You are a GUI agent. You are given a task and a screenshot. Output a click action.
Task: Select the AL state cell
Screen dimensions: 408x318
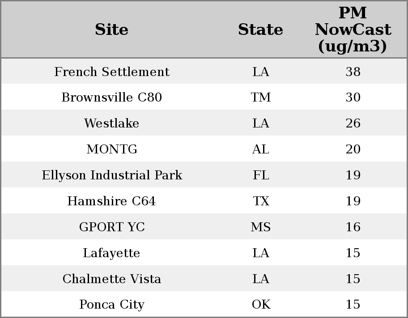pos(260,149)
